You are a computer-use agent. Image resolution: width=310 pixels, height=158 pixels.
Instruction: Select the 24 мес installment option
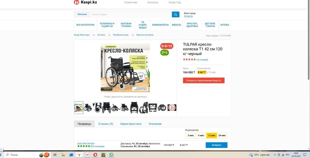[x=222, y=135]
